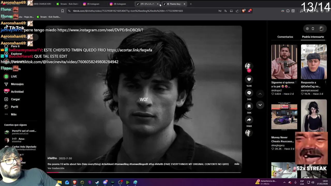This screenshot has height=186, width=331.
Task: Open the Stream - Kick Dashb... bookmark
Action: (x=48, y=17)
